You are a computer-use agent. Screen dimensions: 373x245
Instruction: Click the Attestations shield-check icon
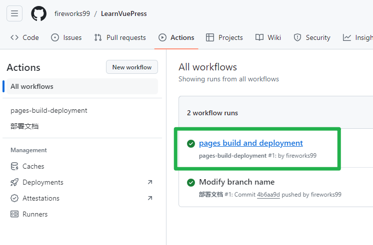pyautogui.click(x=14, y=198)
